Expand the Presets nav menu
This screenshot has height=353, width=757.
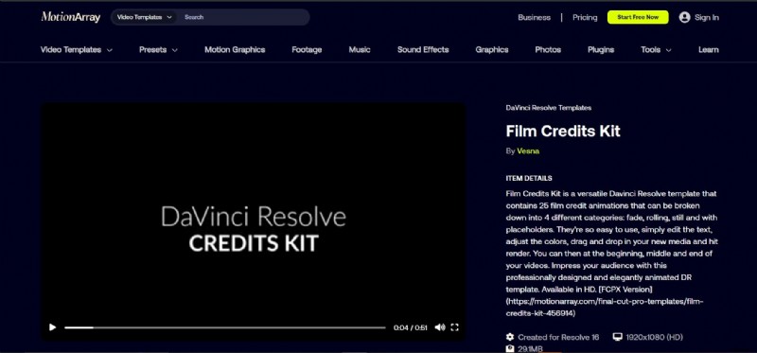pyautogui.click(x=158, y=50)
